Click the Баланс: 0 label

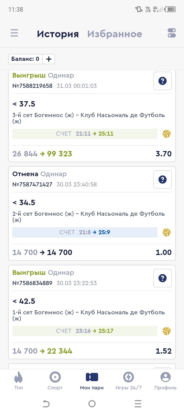[x=25, y=59]
